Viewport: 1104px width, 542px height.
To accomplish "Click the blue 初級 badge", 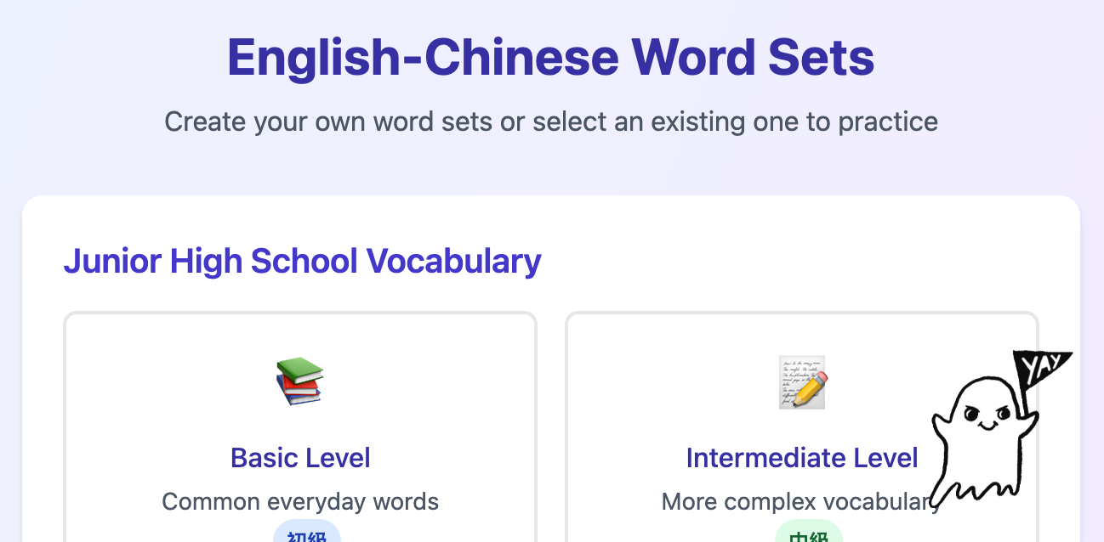I will [307, 534].
